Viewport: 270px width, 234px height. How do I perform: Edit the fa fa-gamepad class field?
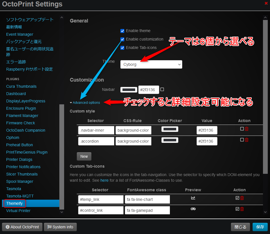147,210
